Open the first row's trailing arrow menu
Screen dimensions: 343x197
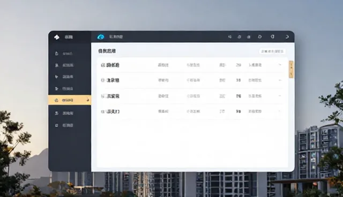pos(280,65)
